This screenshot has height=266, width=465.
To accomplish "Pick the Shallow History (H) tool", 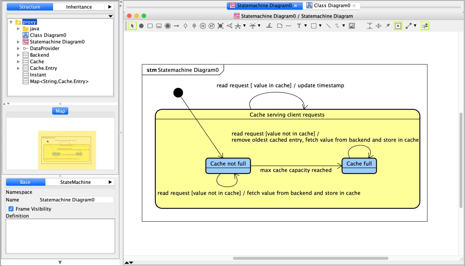I will coord(203,26).
